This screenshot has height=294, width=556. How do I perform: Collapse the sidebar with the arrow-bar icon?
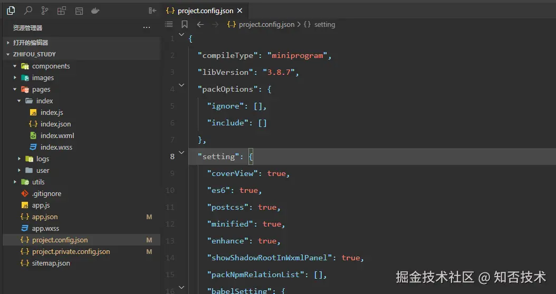pos(152,11)
